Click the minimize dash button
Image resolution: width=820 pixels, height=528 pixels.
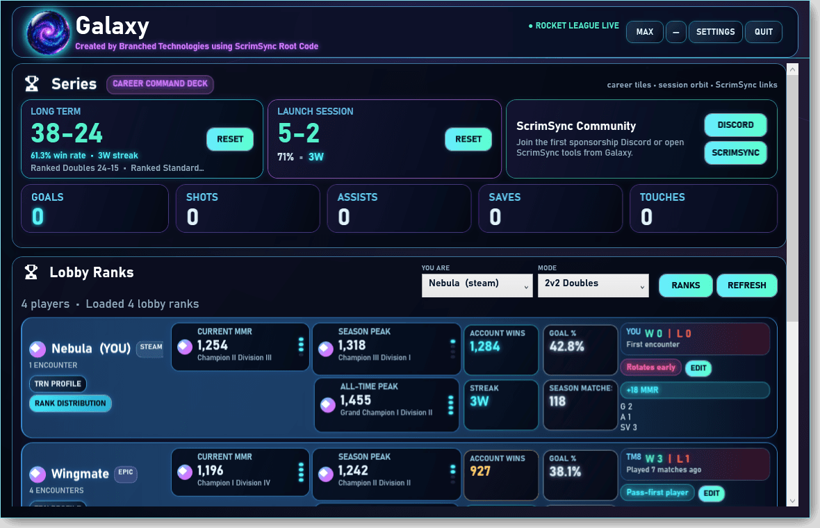(x=675, y=32)
